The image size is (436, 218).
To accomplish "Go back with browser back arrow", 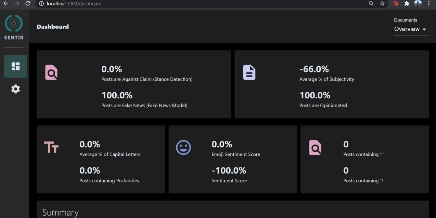I will tap(5, 3).
